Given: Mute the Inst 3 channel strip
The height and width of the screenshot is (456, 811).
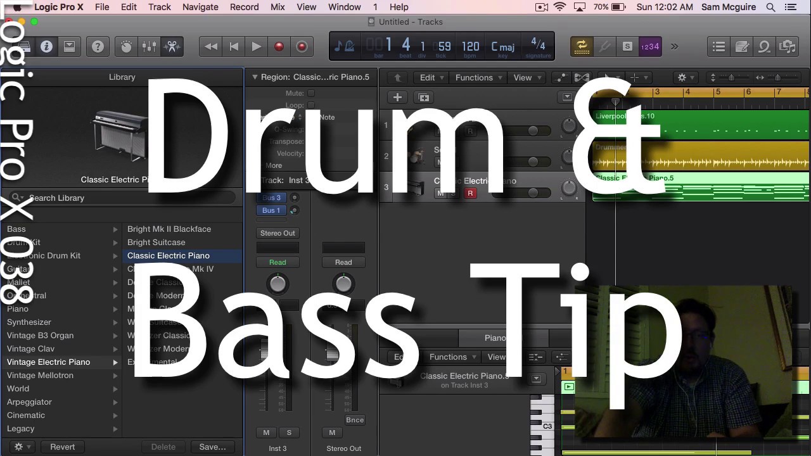Looking at the screenshot, I should click(x=266, y=433).
